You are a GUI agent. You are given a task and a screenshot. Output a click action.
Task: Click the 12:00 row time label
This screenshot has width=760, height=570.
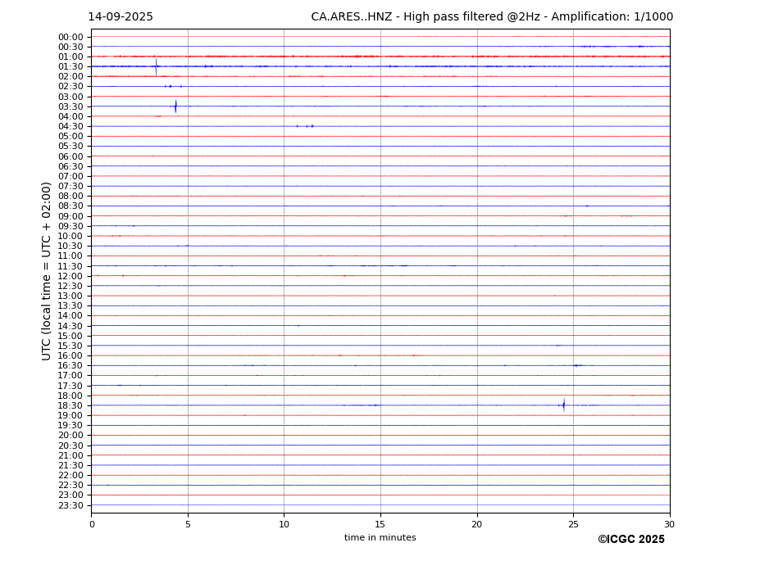(71, 276)
